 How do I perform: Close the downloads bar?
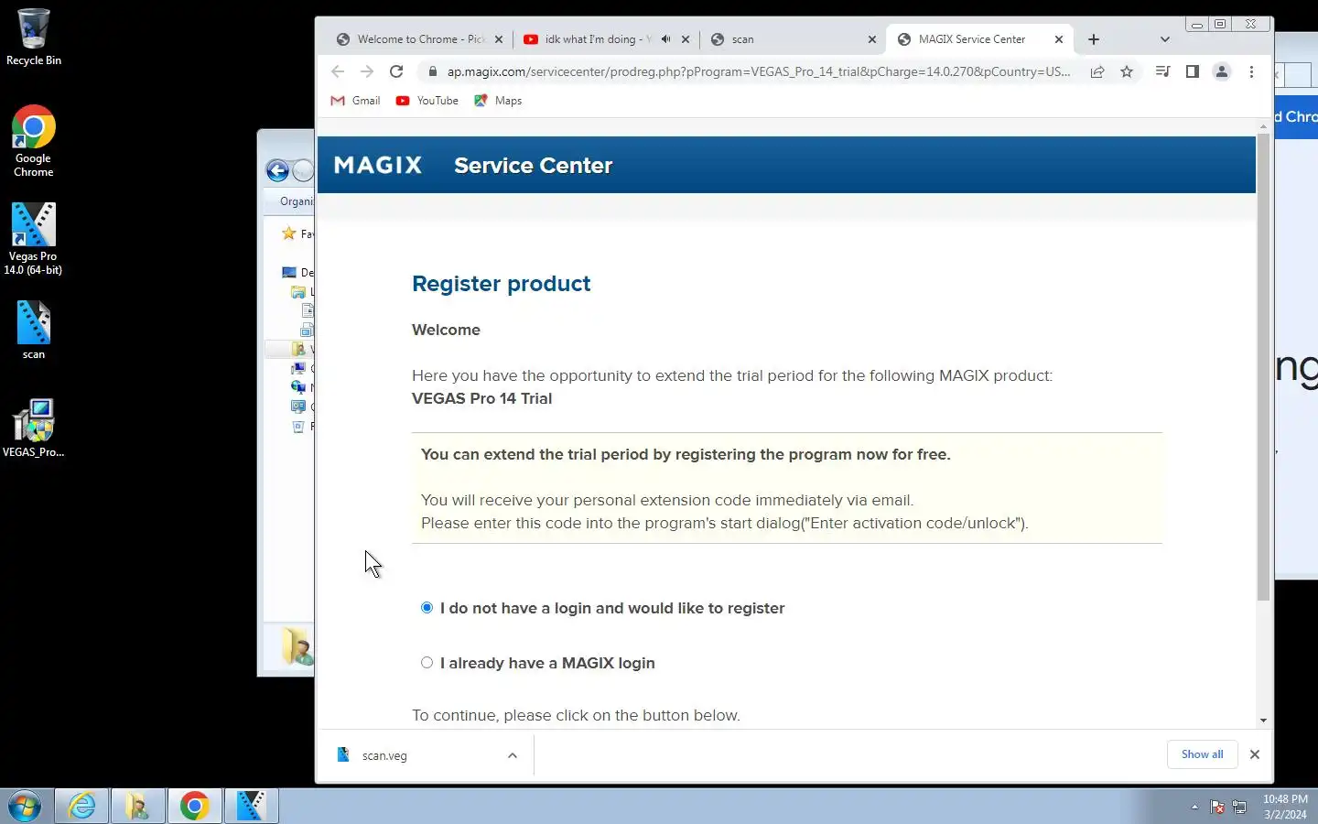(1255, 754)
